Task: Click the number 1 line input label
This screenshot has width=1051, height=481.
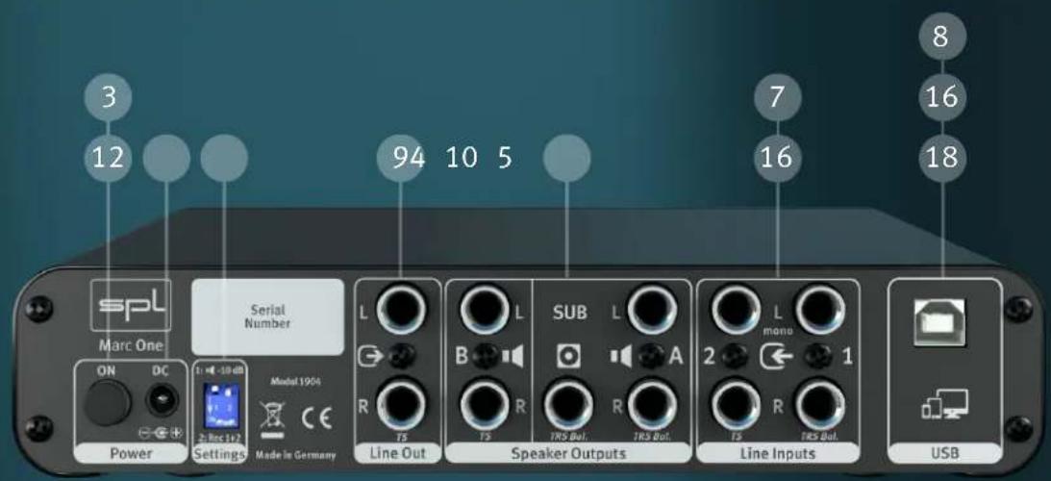Action: 848,356
